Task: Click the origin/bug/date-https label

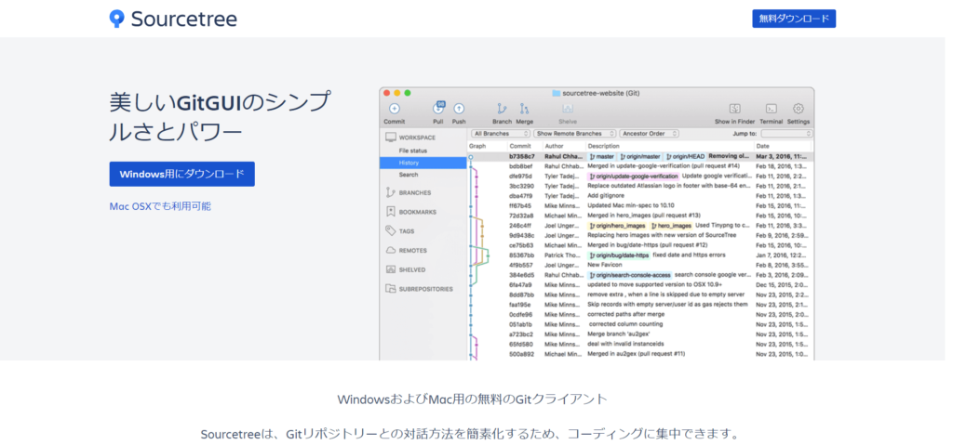Action: tap(619, 255)
